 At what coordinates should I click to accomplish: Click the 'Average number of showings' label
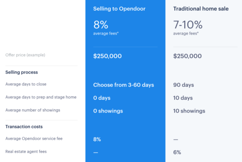coord(33,110)
